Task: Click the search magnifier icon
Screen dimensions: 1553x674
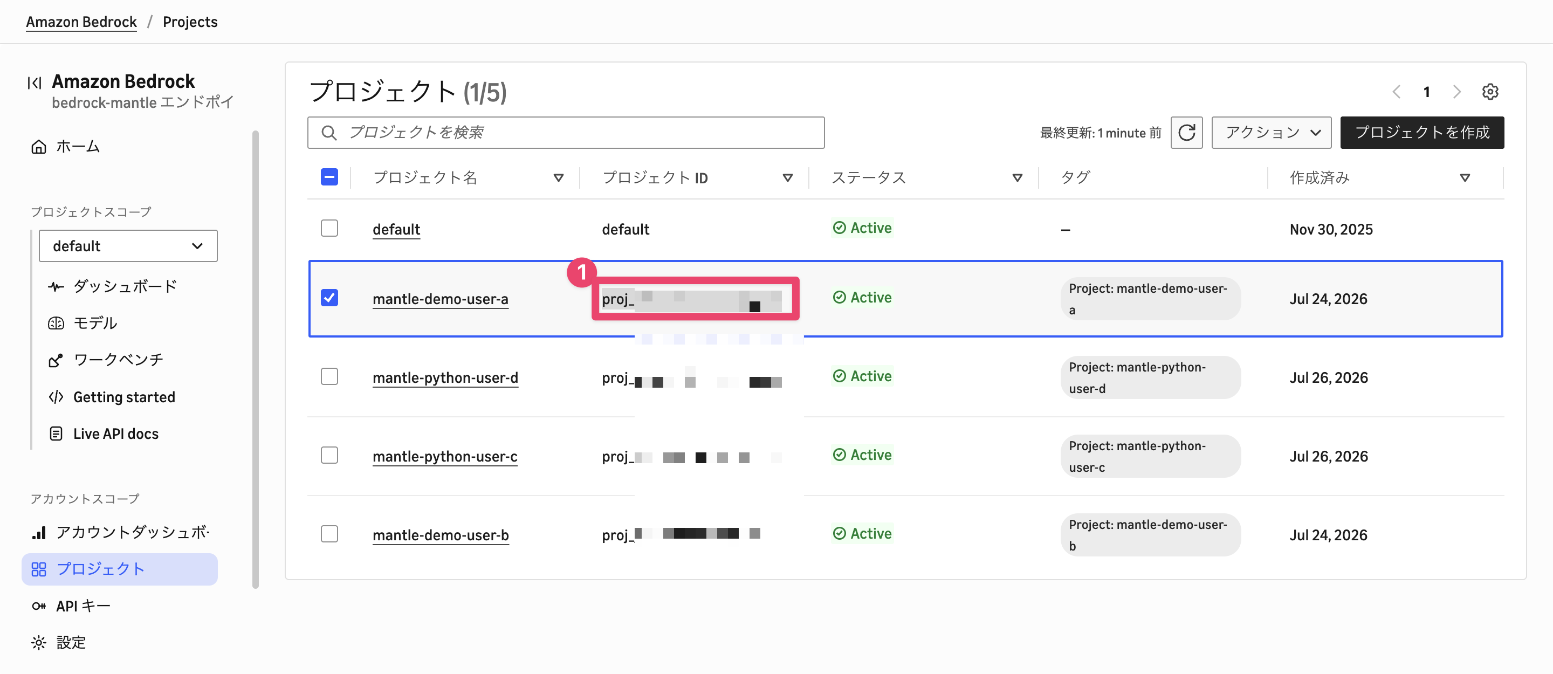Action: coord(328,133)
